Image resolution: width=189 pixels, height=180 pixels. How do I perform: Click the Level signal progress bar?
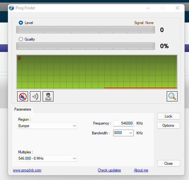click(86, 30)
